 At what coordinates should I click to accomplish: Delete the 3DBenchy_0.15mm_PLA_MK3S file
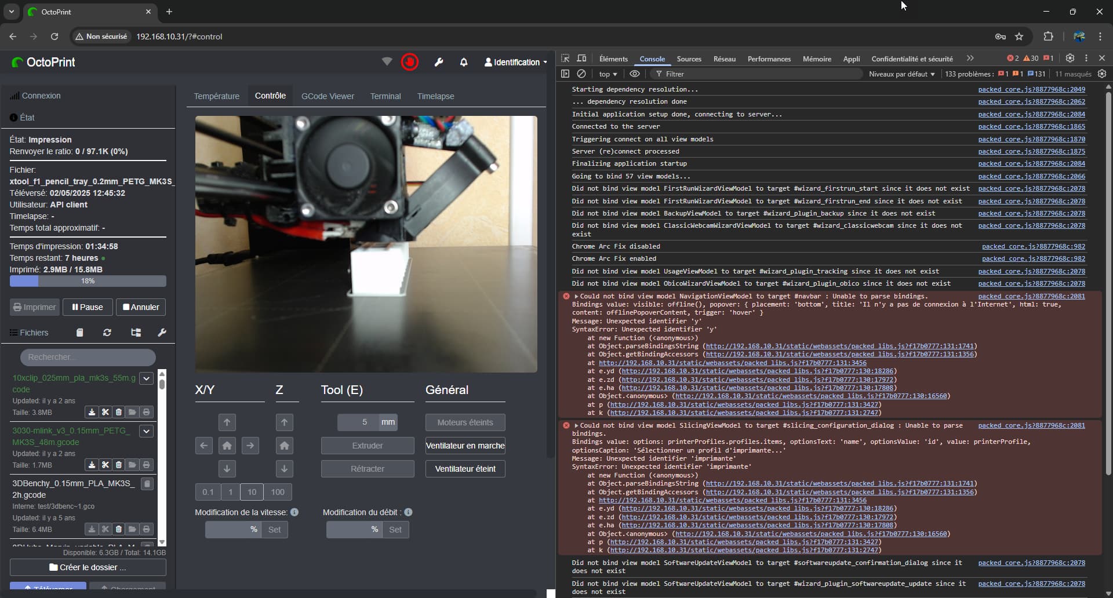(x=119, y=529)
